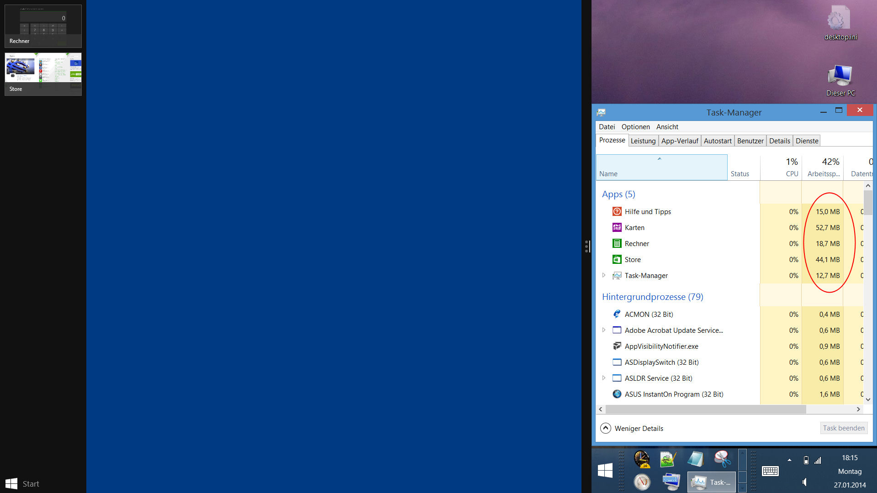Show hidden tray icons arrow
877x493 pixels.
click(x=789, y=460)
